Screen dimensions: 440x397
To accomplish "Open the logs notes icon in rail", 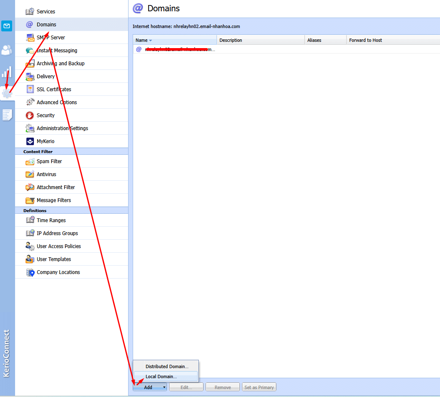I will coord(7,115).
